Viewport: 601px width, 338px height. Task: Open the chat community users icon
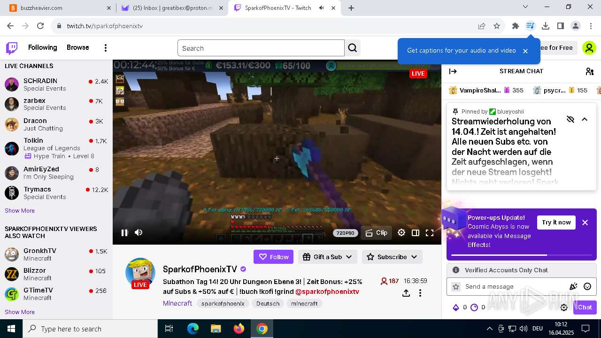(590, 71)
